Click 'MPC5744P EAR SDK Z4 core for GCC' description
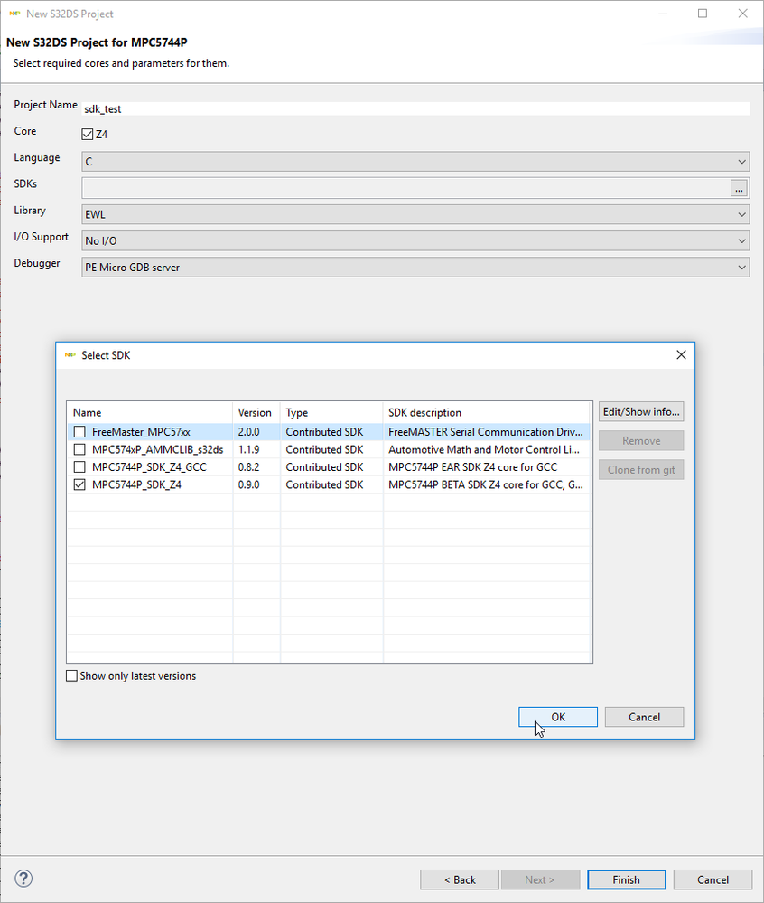Screen dimensions: 764x903 tap(473, 467)
